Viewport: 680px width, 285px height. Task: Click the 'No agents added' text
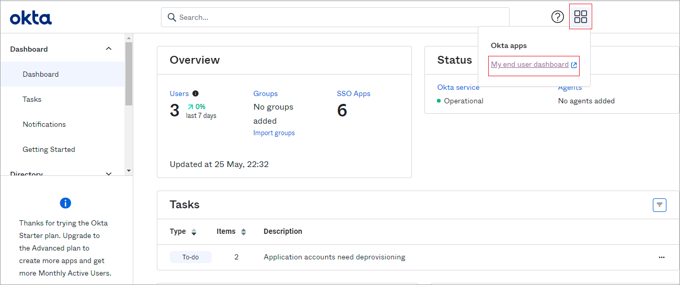pos(586,101)
